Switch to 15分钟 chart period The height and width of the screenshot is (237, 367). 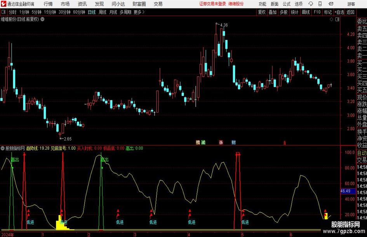coord(50,12)
